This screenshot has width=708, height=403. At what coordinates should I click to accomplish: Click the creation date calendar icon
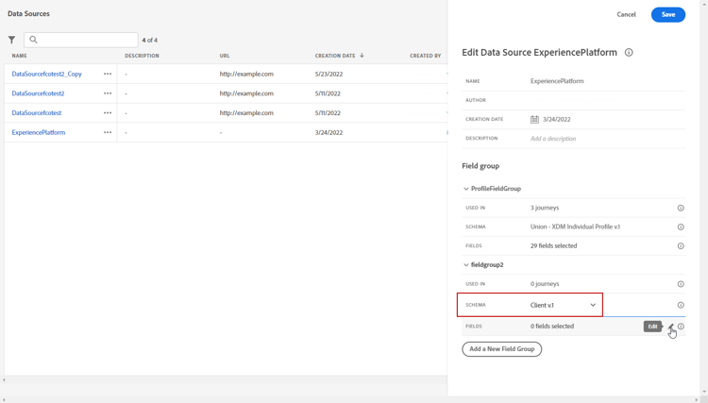534,120
